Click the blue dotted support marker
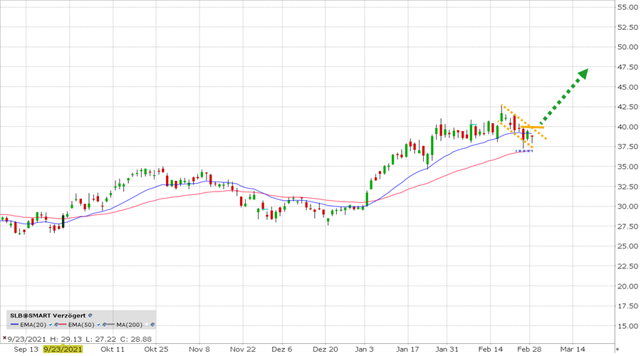Image resolution: width=641 pixels, height=356 pixels. (524, 150)
